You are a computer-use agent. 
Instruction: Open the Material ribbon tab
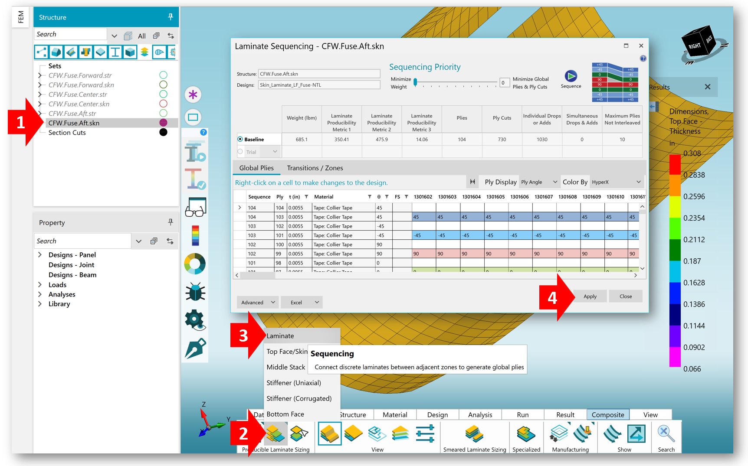click(395, 414)
